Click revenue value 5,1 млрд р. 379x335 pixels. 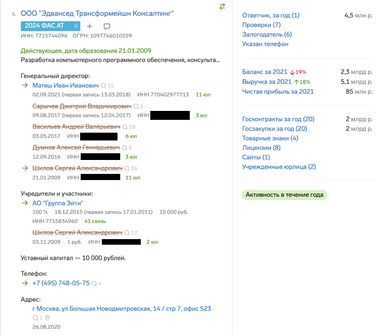tap(357, 81)
